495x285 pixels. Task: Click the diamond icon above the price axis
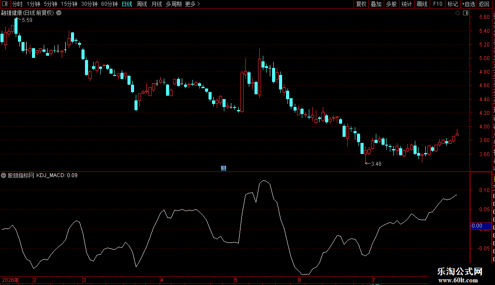(457, 13)
